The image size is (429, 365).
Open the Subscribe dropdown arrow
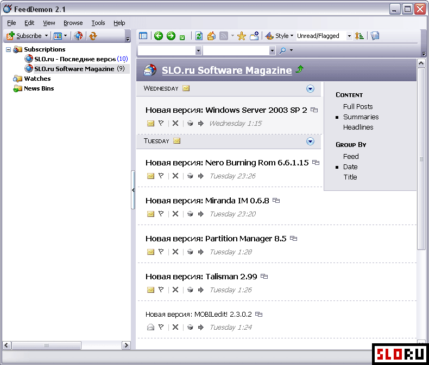tap(46, 36)
